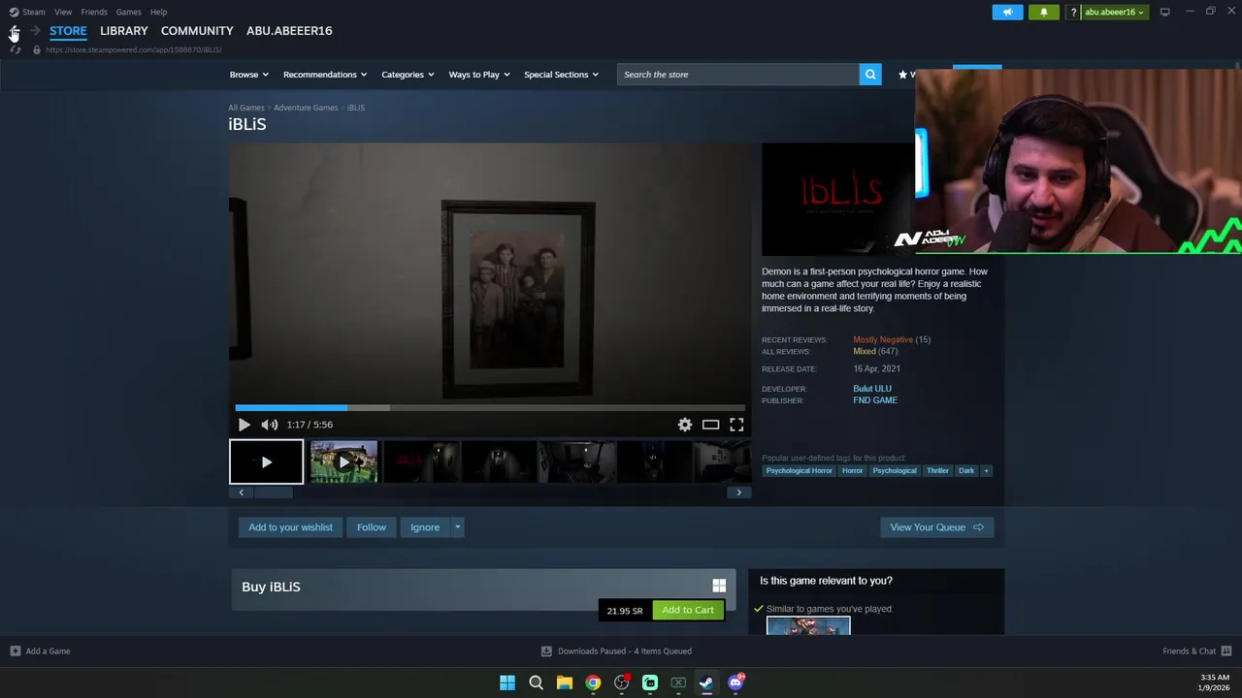Expand the Special Sections dropdown
Image resolution: width=1242 pixels, height=698 pixels.
pos(561,75)
